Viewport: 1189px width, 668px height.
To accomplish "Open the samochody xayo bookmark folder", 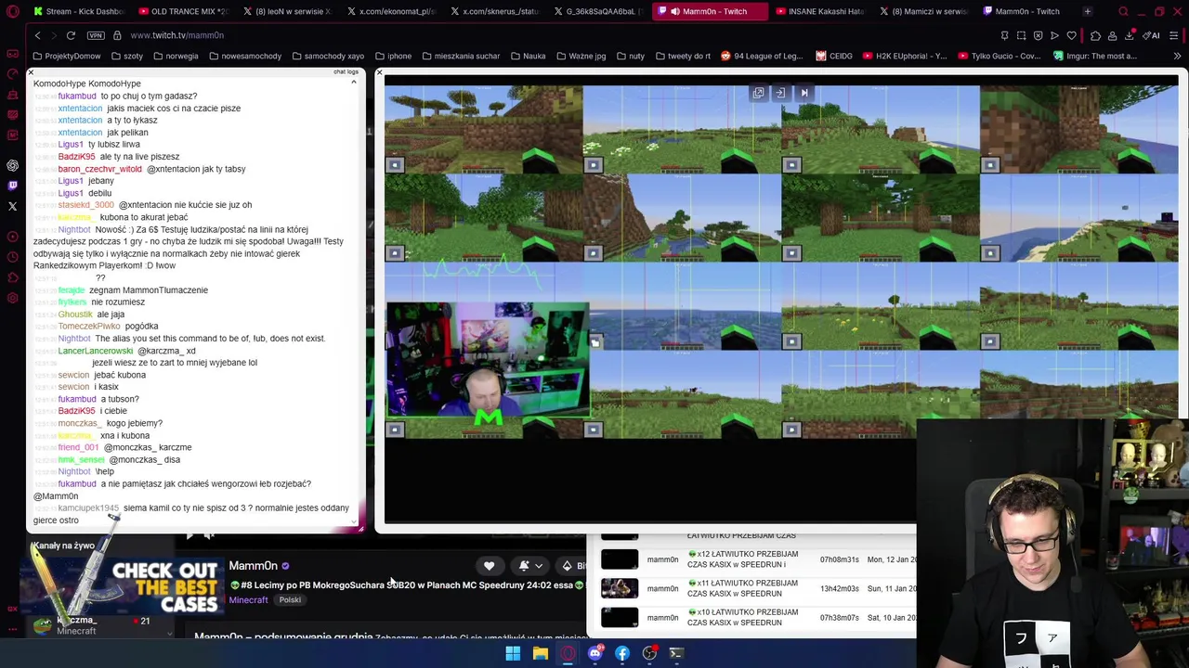I will tap(327, 56).
